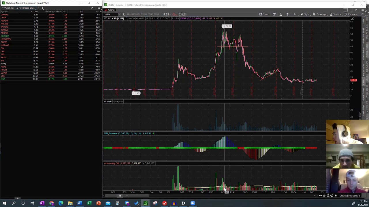Open Excel from the taskbar
The image size is (369, 207).
pyautogui.click(x=89, y=203)
